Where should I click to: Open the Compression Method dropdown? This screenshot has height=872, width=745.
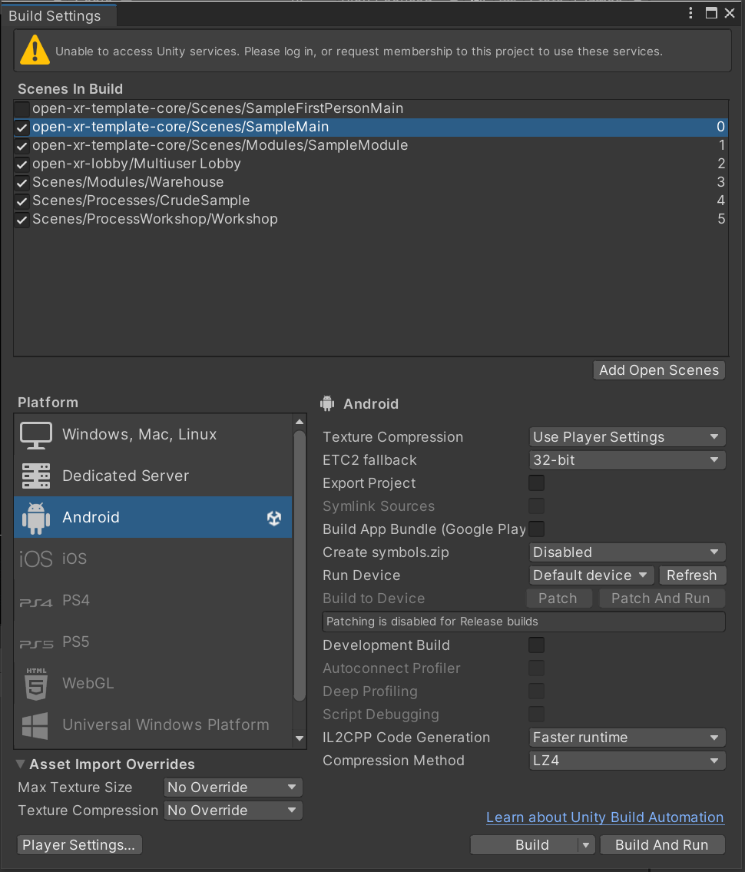(627, 761)
